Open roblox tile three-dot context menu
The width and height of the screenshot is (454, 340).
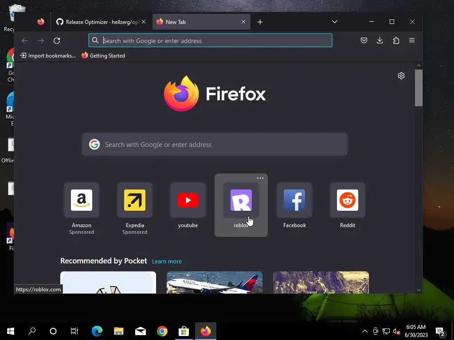pyautogui.click(x=260, y=178)
